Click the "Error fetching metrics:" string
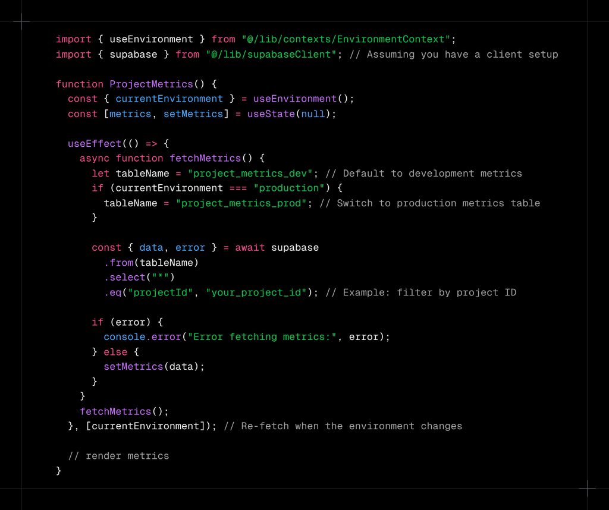 coord(262,337)
